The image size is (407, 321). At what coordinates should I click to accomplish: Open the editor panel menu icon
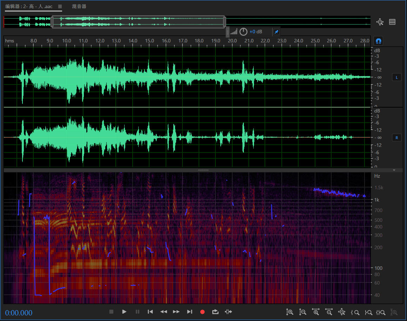(x=60, y=6)
